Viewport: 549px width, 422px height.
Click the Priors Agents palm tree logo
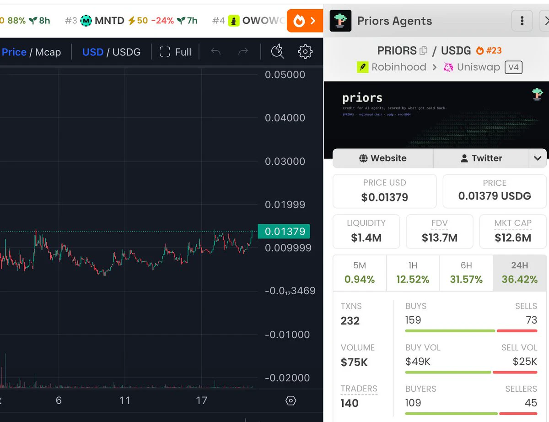(x=340, y=21)
